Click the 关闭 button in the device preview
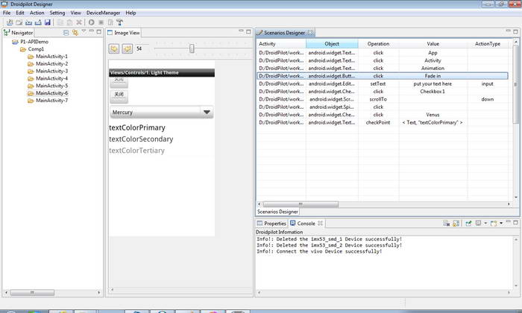The height and width of the screenshot is (313, 522). [x=119, y=95]
